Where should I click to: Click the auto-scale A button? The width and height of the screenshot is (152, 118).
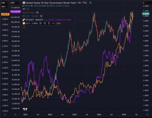[147, 115]
